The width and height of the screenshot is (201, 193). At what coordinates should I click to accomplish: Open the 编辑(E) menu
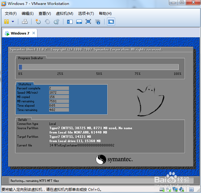click(28, 14)
